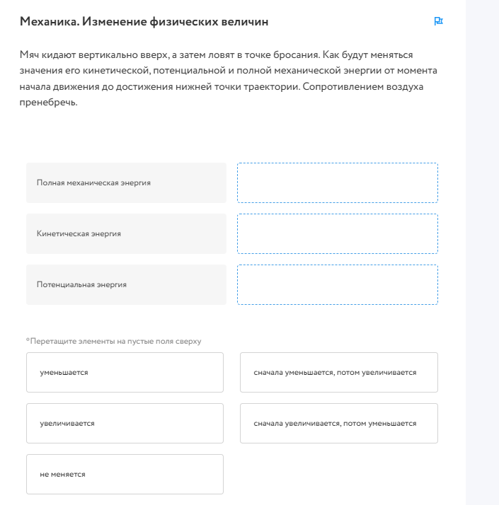Click the gray sidebar strip on the right

click(x=482, y=253)
